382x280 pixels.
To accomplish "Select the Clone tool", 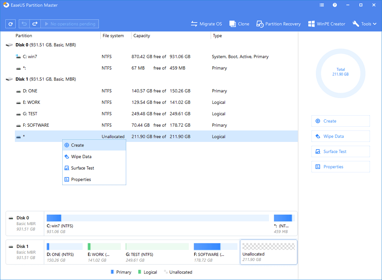I will [239, 24].
